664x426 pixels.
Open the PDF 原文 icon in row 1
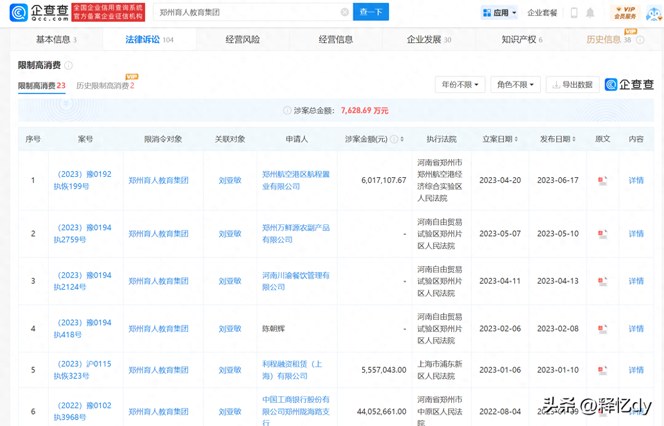coord(602,180)
